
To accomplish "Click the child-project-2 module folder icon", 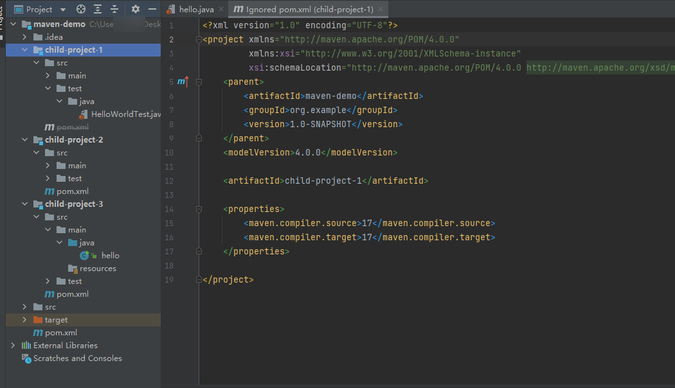I will point(38,140).
